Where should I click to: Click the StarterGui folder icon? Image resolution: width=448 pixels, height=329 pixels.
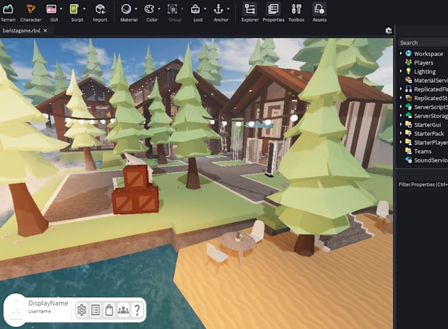tap(408, 125)
